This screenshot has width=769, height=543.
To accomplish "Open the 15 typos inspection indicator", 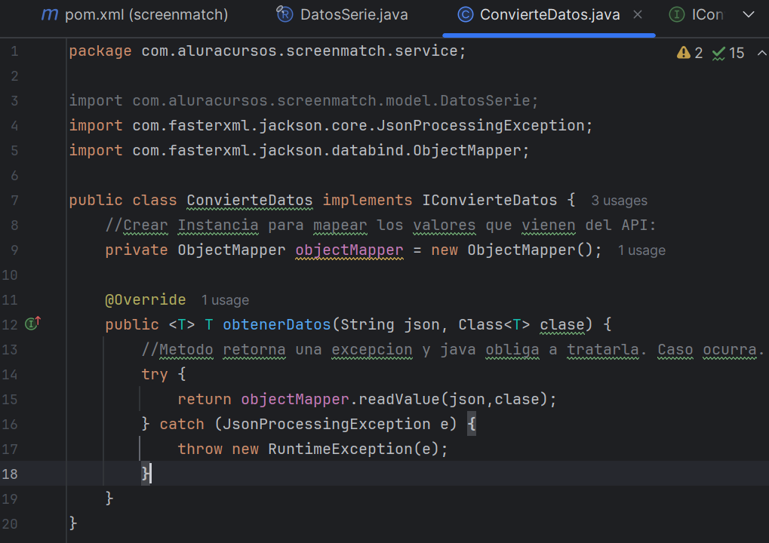I will pyautogui.click(x=728, y=53).
